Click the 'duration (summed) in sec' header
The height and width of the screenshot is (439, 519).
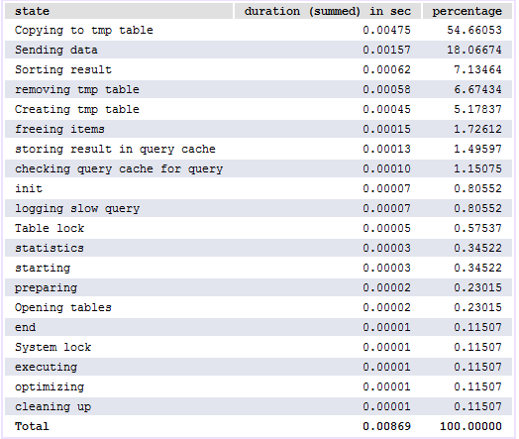coord(328,11)
